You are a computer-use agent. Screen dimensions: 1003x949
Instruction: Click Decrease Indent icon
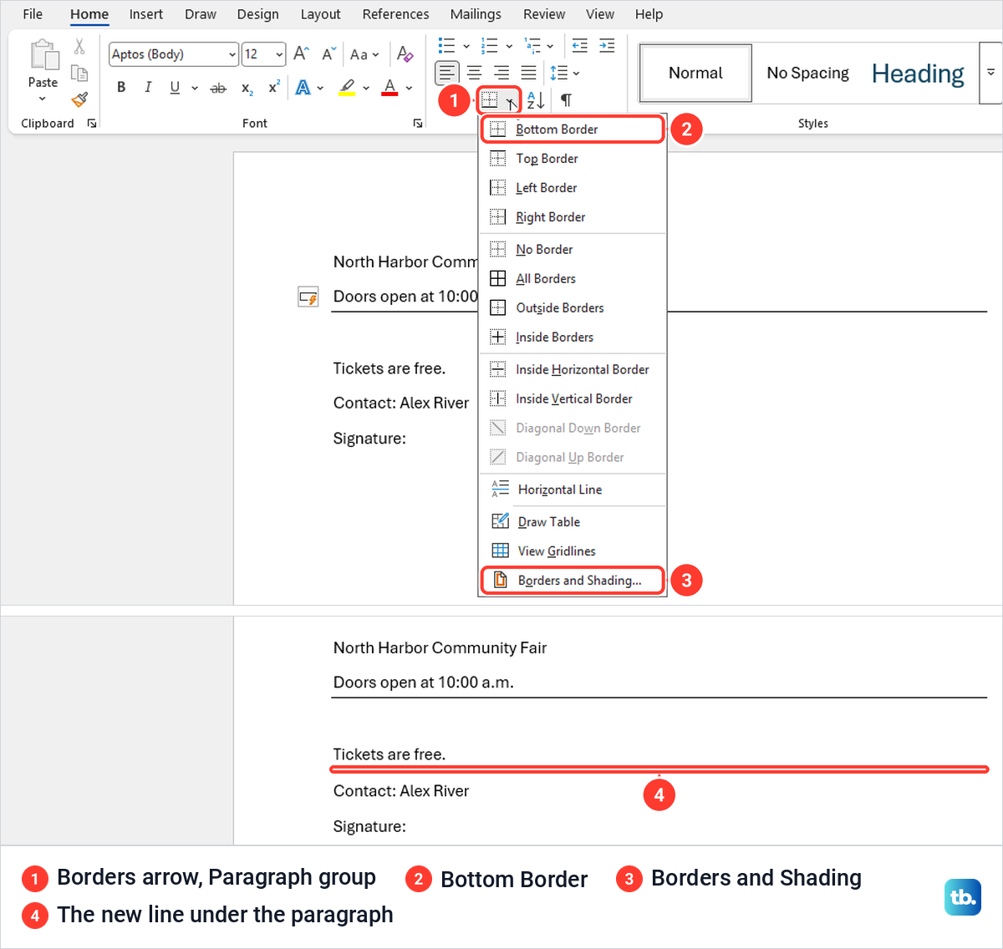tap(579, 45)
